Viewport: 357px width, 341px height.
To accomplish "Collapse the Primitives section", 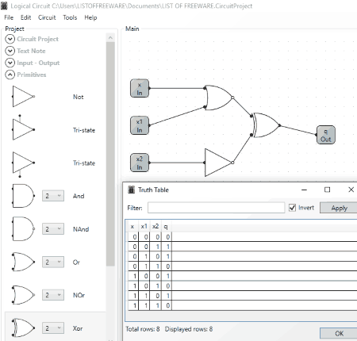I will (10, 75).
